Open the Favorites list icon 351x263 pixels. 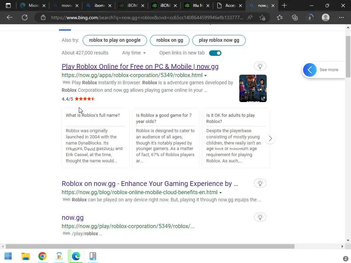pyautogui.click(x=280, y=17)
